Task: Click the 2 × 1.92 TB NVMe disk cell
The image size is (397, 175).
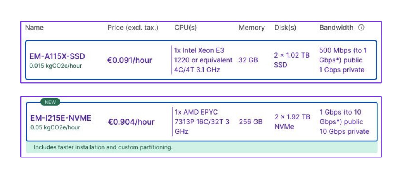Action: pyautogui.click(x=292, y=121)
